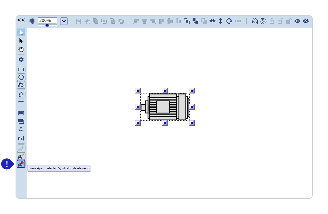328x214 pixels.
Task: Click the rotate clockwise icon
Action: tap(229, 21)
